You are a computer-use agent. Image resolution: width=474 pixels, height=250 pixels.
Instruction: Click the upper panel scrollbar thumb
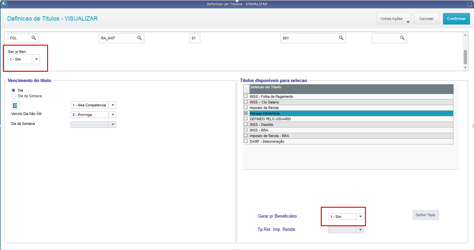[465, 57]
